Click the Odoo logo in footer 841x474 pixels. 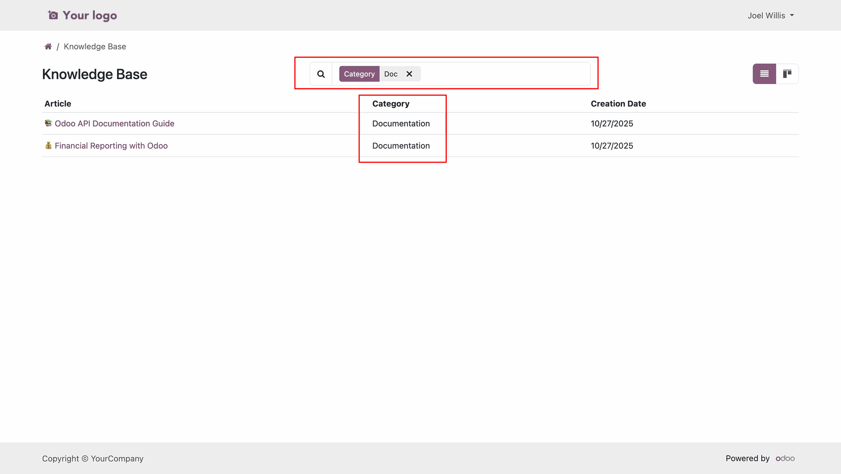pyautogui.click(x=785, y=458)
